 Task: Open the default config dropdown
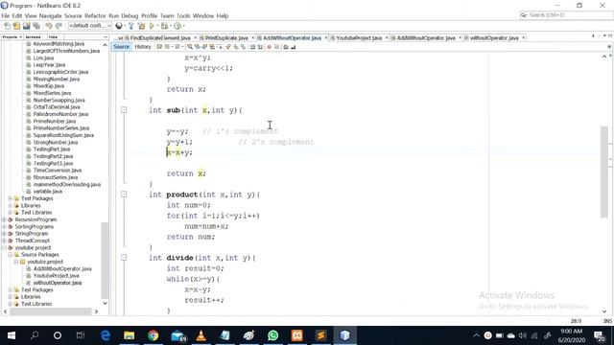[x=90, y=26]
